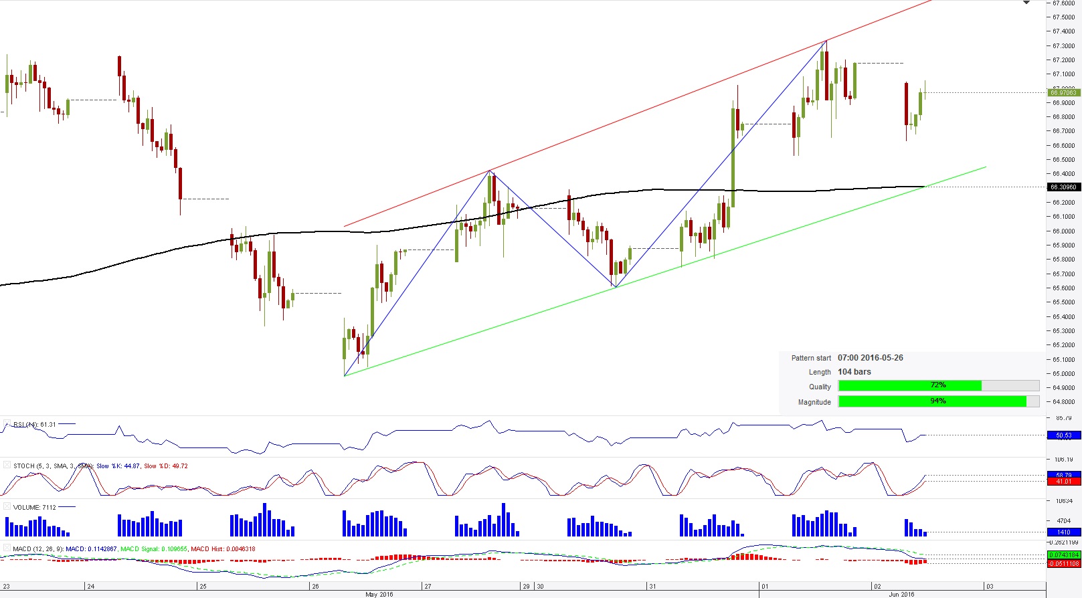1082x598 pixels.
Task: Click the MACD Signal: 0.109655 label
Action: tap(154, 549)
